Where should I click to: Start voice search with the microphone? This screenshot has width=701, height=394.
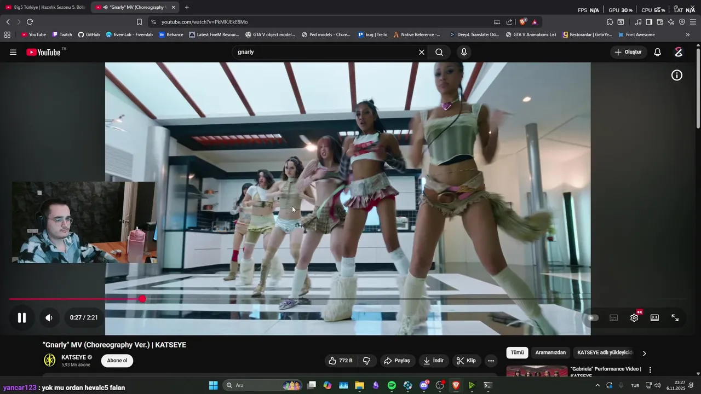pyautogui.click(x=464, y=52)
